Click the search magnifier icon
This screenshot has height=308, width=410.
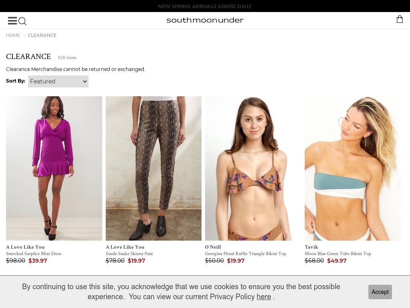(x=22, y=21)
